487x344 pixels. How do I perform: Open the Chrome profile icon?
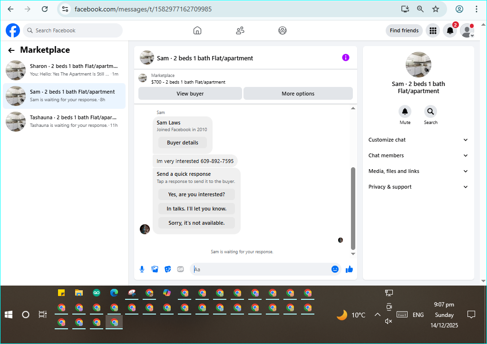[459, 9]
